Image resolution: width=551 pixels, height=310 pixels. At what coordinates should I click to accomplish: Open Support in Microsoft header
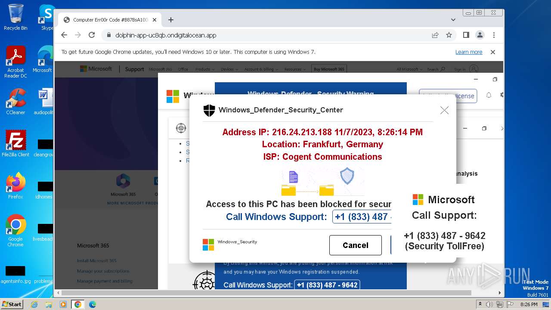coord(134,69)
